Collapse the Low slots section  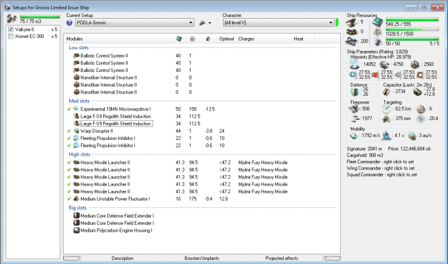point(79,48)
